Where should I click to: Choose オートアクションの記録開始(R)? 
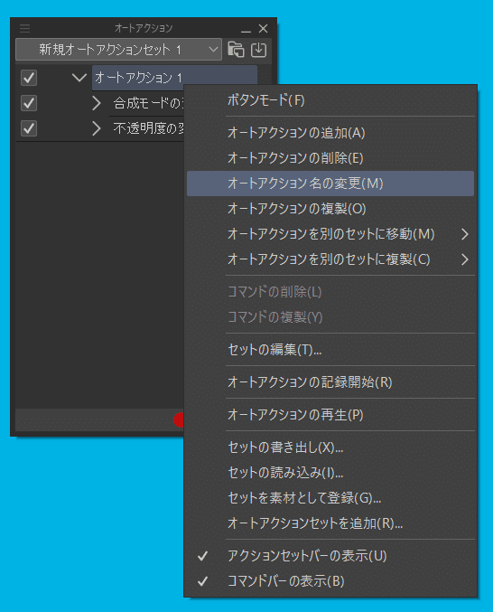coord(330,382)
